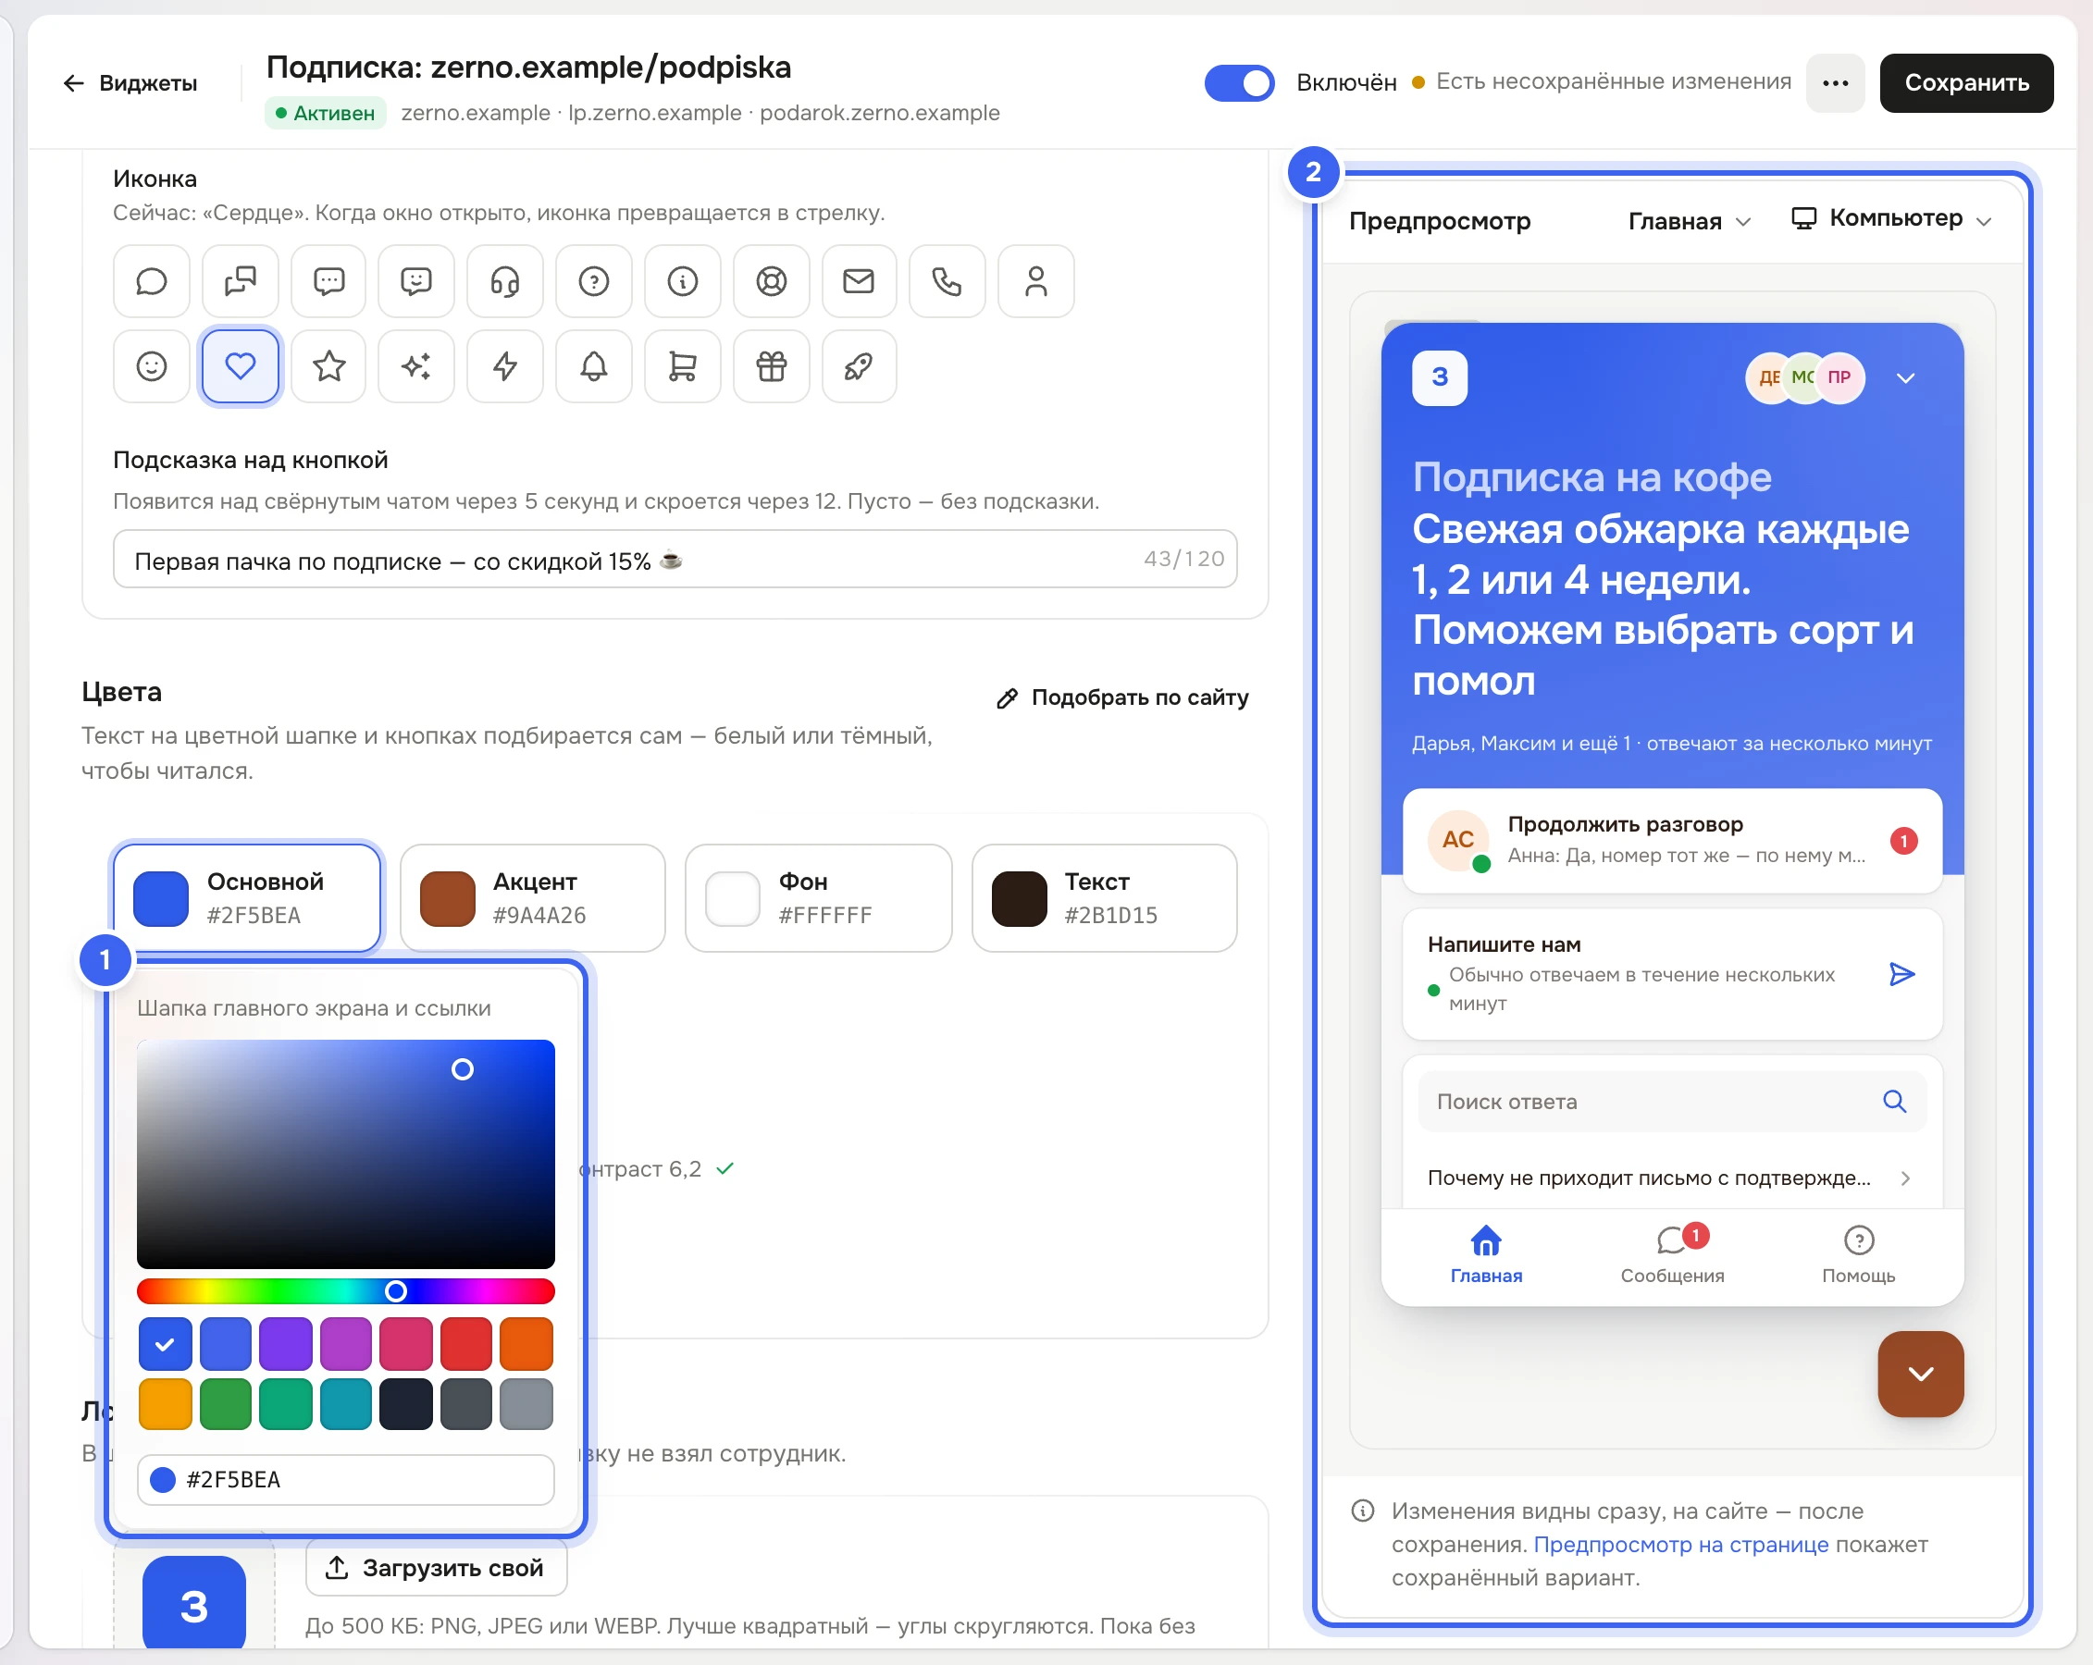Viewport: 2093px width, 1665px height.
Task: Click the Загрузить свой upload button
Action: click(x=436, y=1567)
